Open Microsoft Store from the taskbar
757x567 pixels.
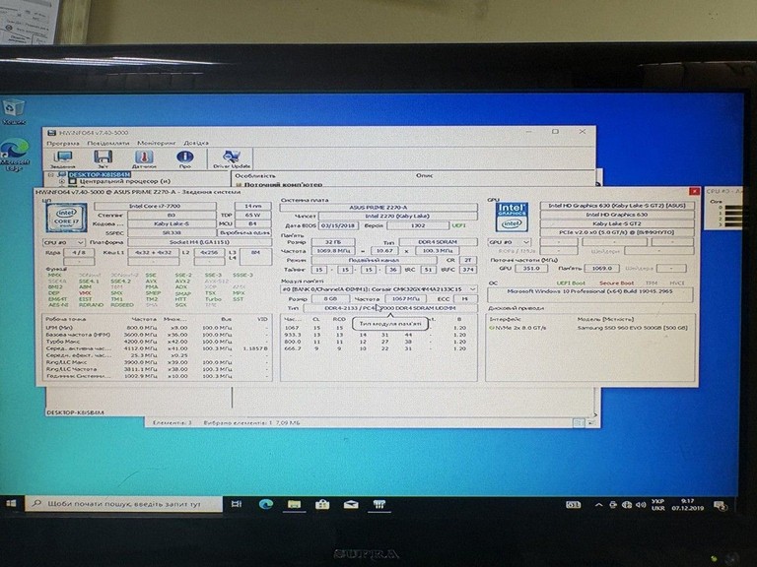[322, 504]
